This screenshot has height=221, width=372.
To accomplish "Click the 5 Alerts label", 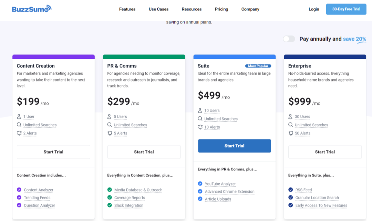I will (x=121, y=133).
